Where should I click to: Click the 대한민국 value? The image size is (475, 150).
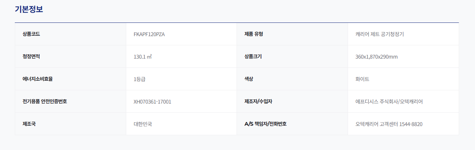pos(143,124)
